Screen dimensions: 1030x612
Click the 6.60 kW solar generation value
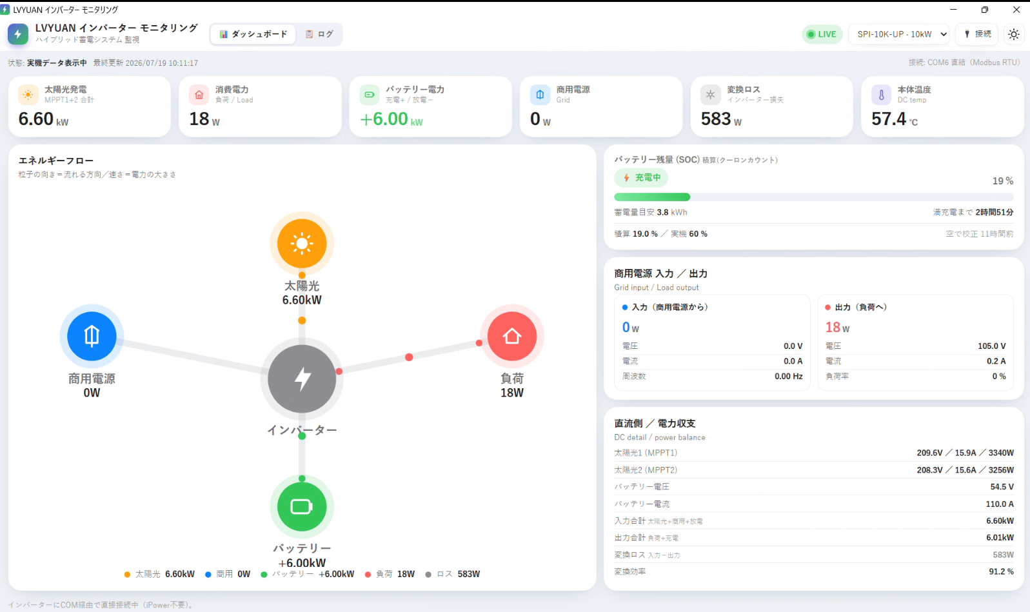click(x=43, y=119)
